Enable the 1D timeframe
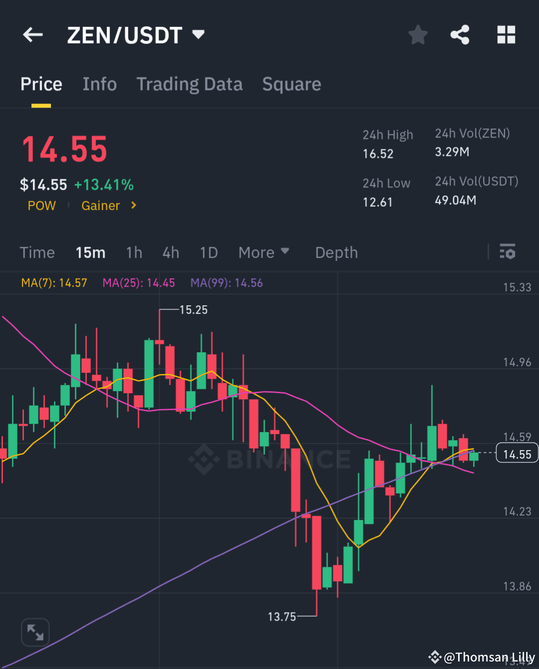539x669 pixels. (208, 252)
